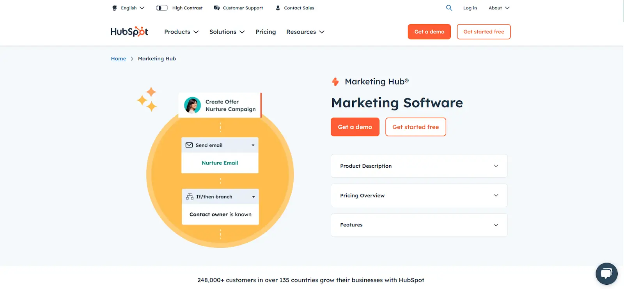Click the envelope icon beside Send email

[189, 145]
